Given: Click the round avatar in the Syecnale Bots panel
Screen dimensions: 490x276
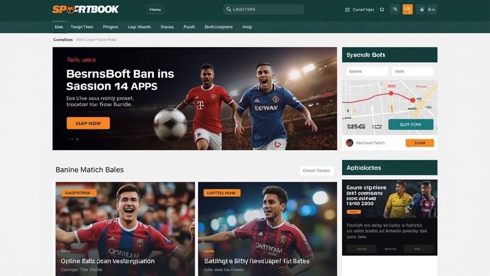Looking at the screenshot, I should click(349, 143).
